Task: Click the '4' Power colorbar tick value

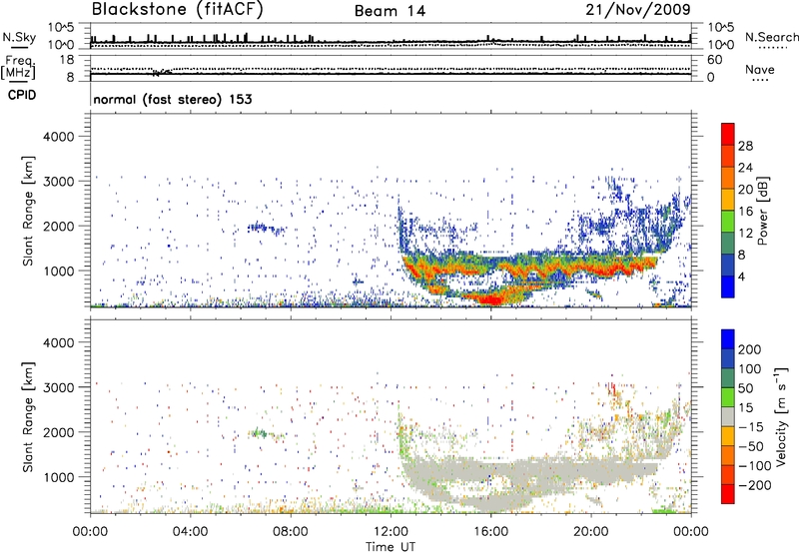Action: pos(741,276)
